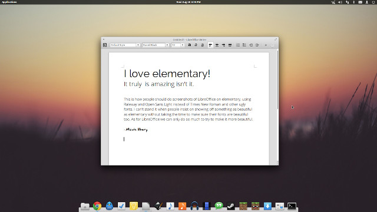Click the font name field
This screenshot has width=377, height=212.
(154, 45)
